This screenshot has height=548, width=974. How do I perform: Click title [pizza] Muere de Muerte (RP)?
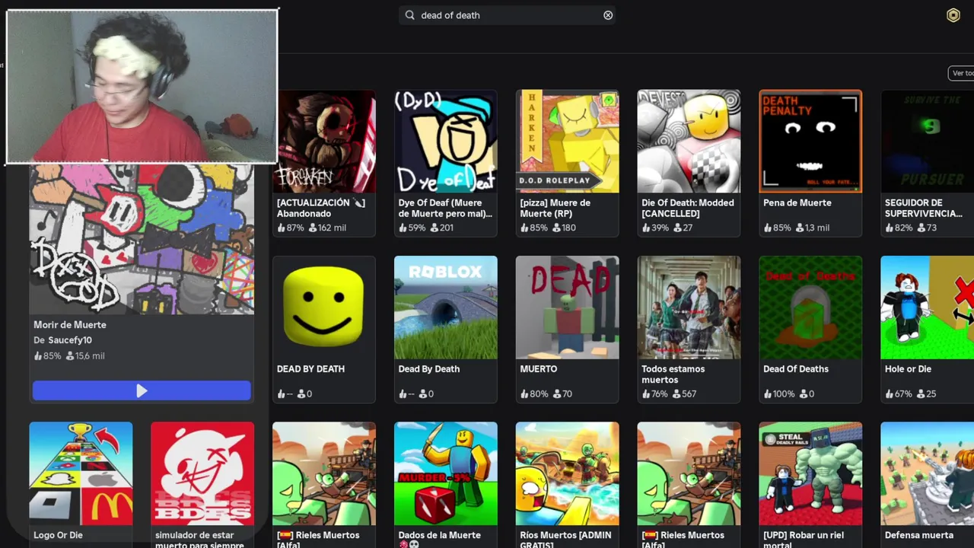tap(555, 208)
